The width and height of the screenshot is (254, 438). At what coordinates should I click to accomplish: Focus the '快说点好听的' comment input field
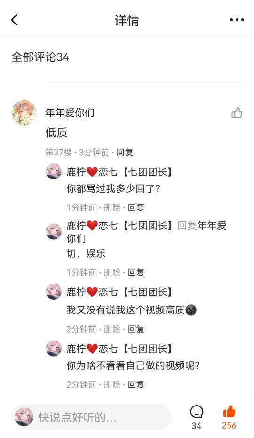pos(91,417)
